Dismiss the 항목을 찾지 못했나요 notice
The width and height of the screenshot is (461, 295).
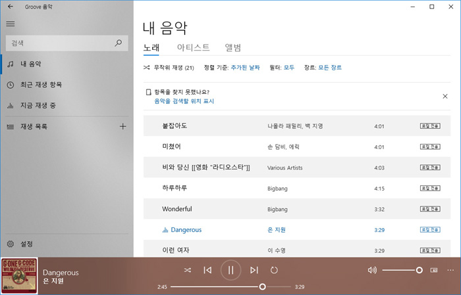(x=445, y=97)
